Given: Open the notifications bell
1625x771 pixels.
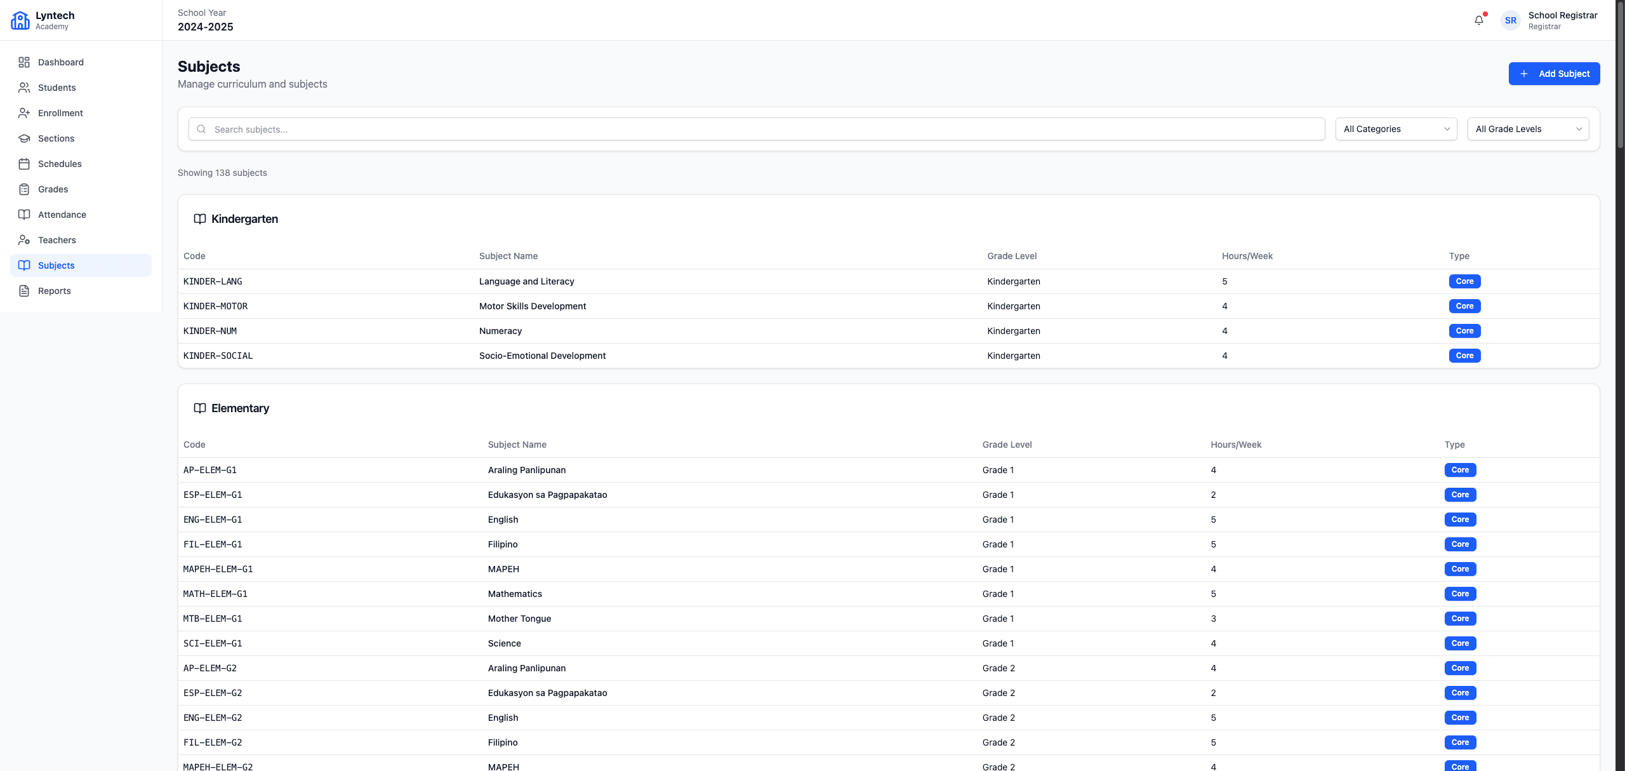Looking at the screenshot, I should pyautogui.click(x=1479, y=20).
